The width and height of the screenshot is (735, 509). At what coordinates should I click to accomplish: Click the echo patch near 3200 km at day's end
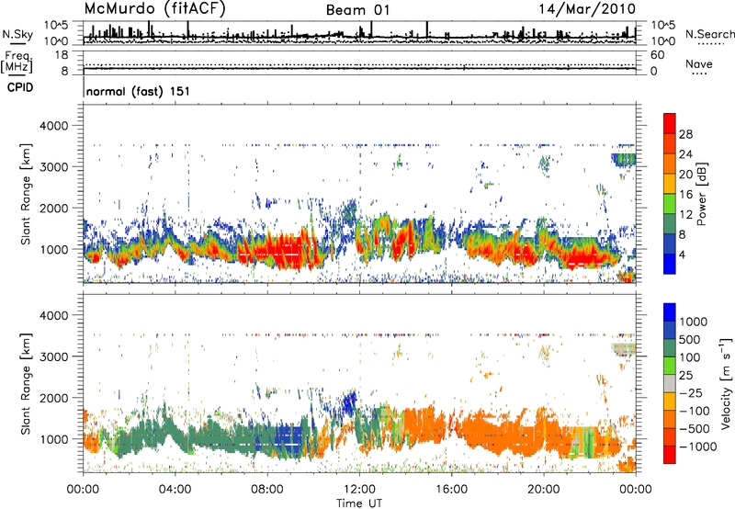(x=624, y=159)
